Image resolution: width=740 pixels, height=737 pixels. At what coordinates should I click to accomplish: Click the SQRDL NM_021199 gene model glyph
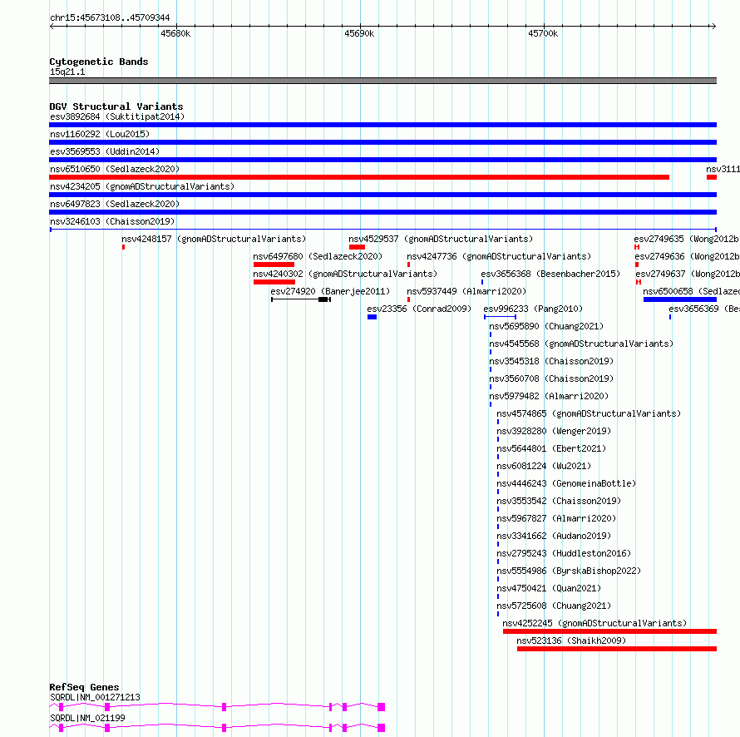(217, 728)
